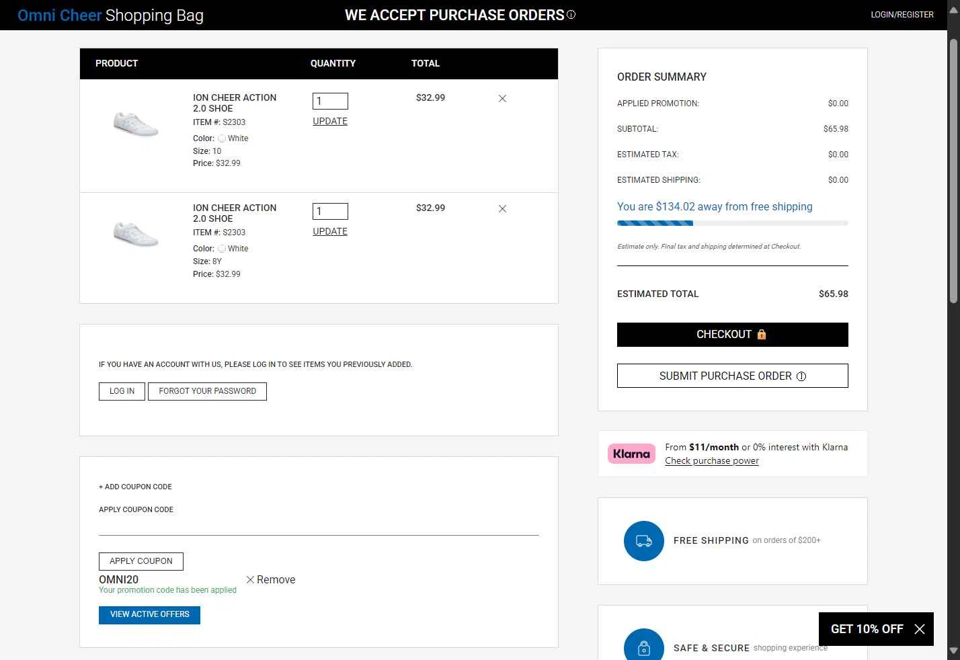
Task: Remove the size 10 shoe from bag
Action: (x=502, y=99)
